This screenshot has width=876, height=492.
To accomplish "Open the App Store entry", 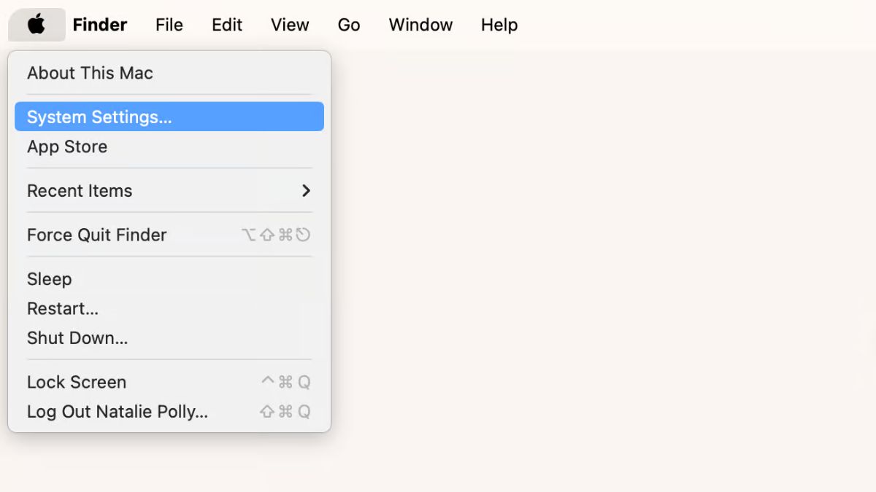I will [169, 147].
